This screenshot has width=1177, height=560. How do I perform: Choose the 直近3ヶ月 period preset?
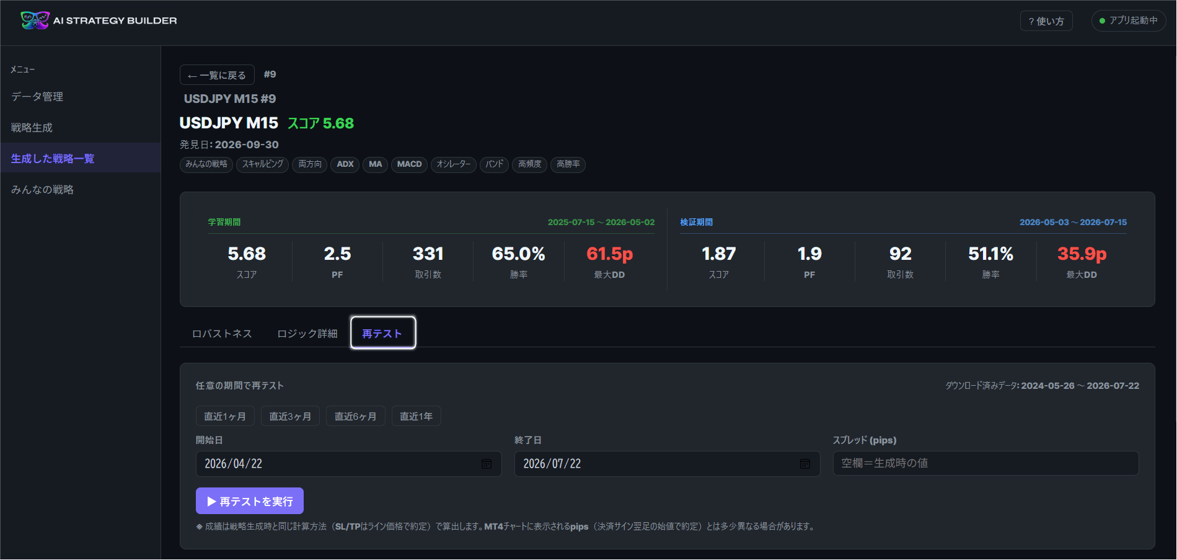(290, 416)
